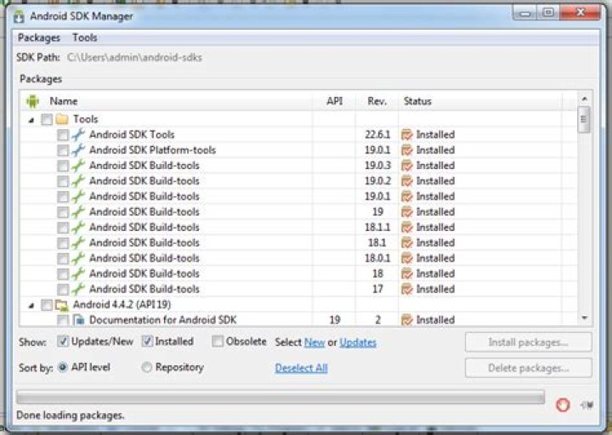The image size is (612, 435).
Task: Enable the Obsolete show checkbox
Action: click(x=218, y=342)
